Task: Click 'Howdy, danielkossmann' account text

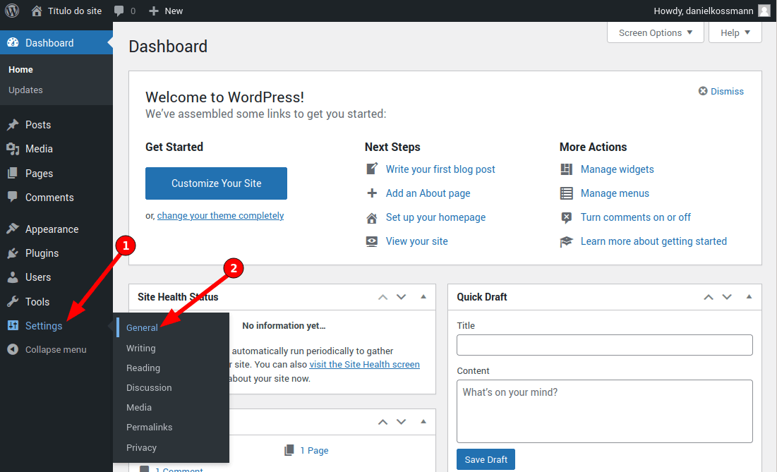Action: click(x=703, y=11)
